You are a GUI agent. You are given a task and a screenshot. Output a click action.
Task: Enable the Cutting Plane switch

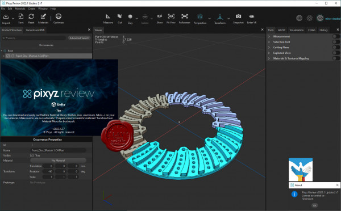tap(336, 47)
